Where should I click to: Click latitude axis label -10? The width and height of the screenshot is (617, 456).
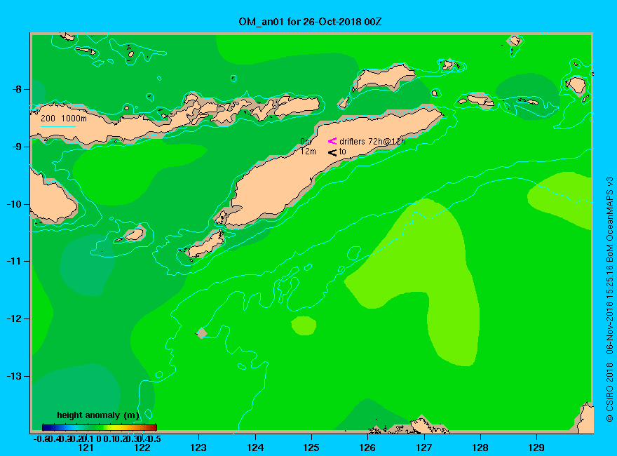(14, 204)
